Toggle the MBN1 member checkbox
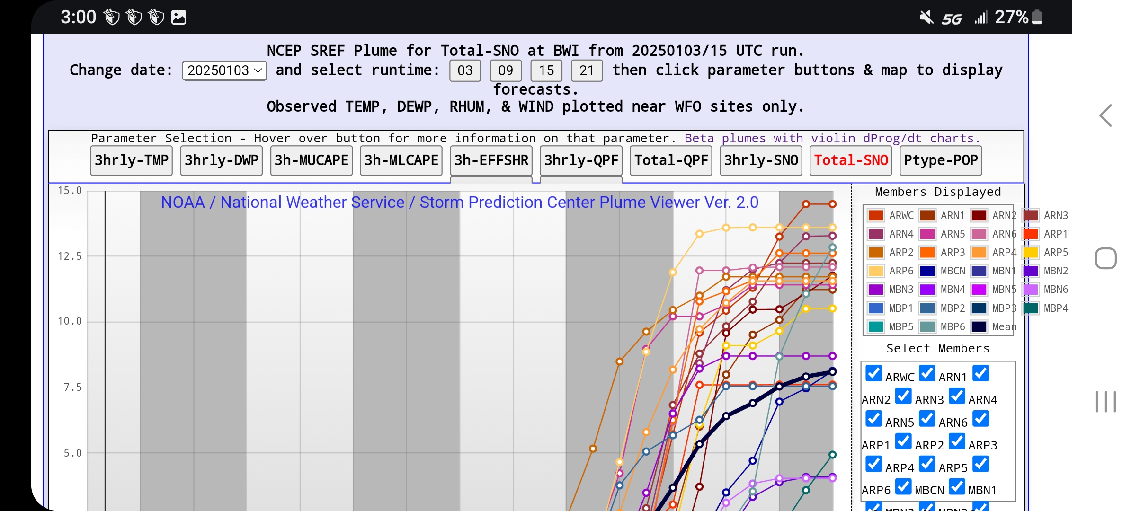 (x=957, y=487)
